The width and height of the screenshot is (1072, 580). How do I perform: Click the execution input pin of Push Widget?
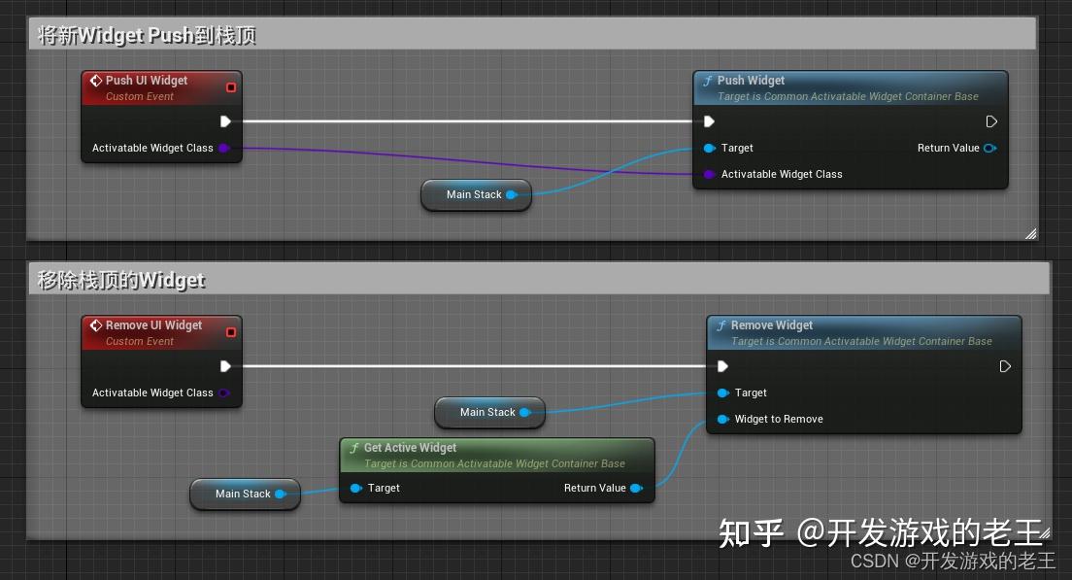tap(709, 121)
